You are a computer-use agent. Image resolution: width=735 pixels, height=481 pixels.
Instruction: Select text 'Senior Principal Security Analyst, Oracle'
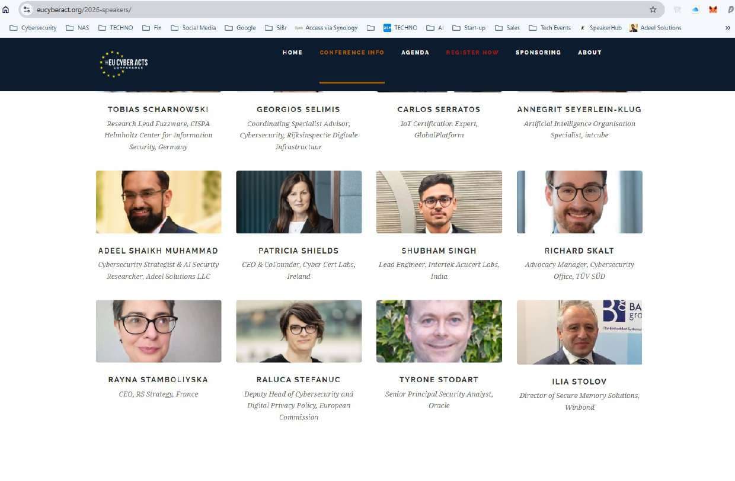[439, 400]
